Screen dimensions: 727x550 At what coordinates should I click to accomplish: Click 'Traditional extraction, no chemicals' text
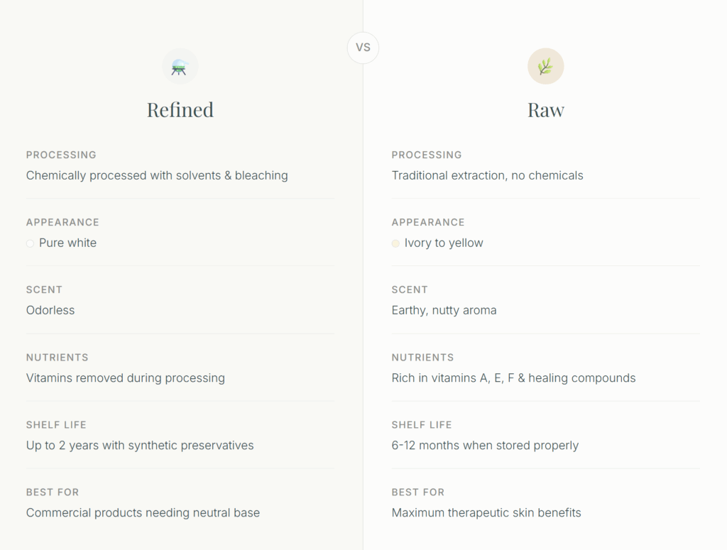(487, 175)
